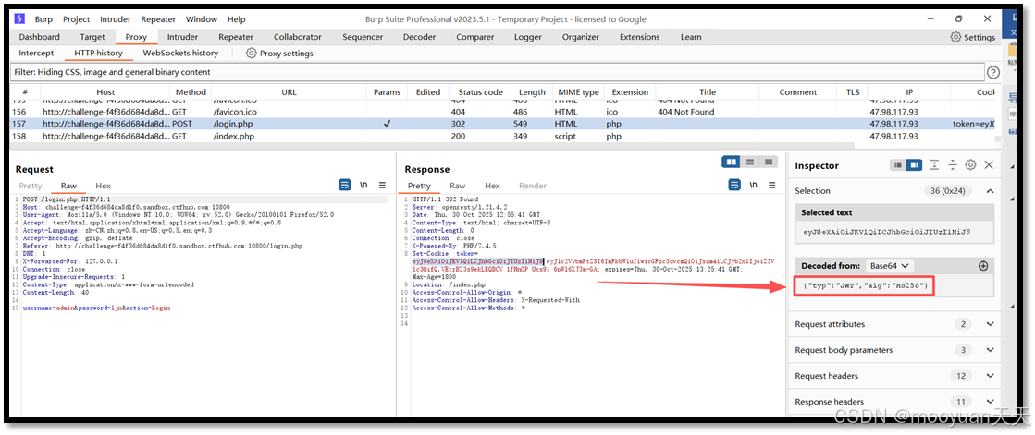Open the Project menu
The width and height of the screenshot is (1035, 435).
(77, 19)
